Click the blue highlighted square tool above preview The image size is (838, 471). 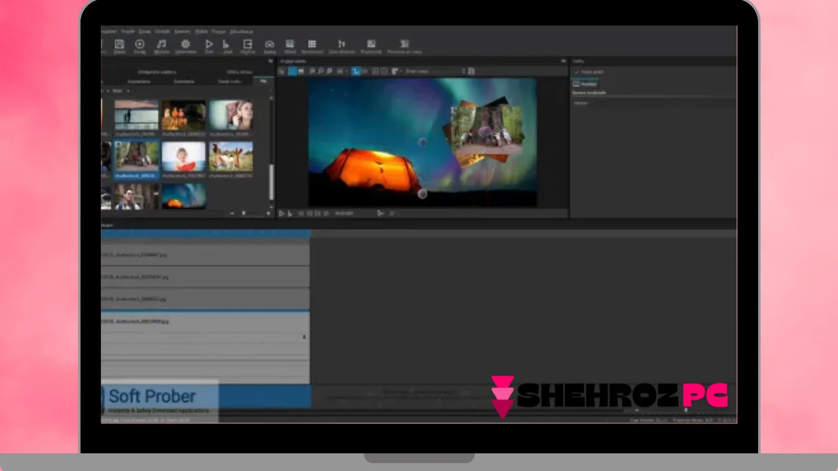pyautogui.click(x=293, y=71)
